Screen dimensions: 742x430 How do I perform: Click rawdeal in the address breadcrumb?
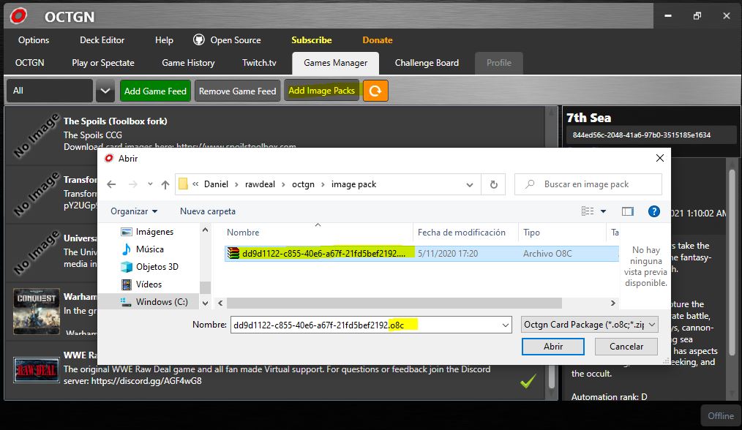point(260,184)
